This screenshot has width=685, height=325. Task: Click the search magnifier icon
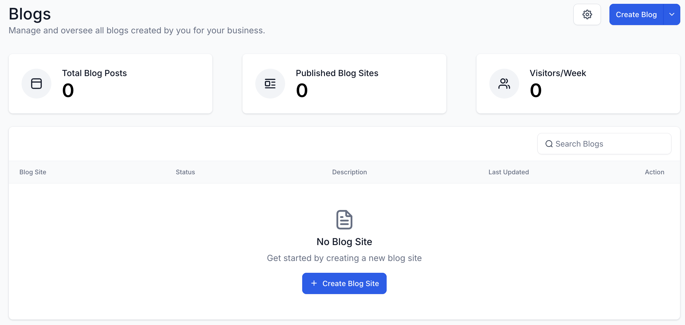click(x=549, y=144)
